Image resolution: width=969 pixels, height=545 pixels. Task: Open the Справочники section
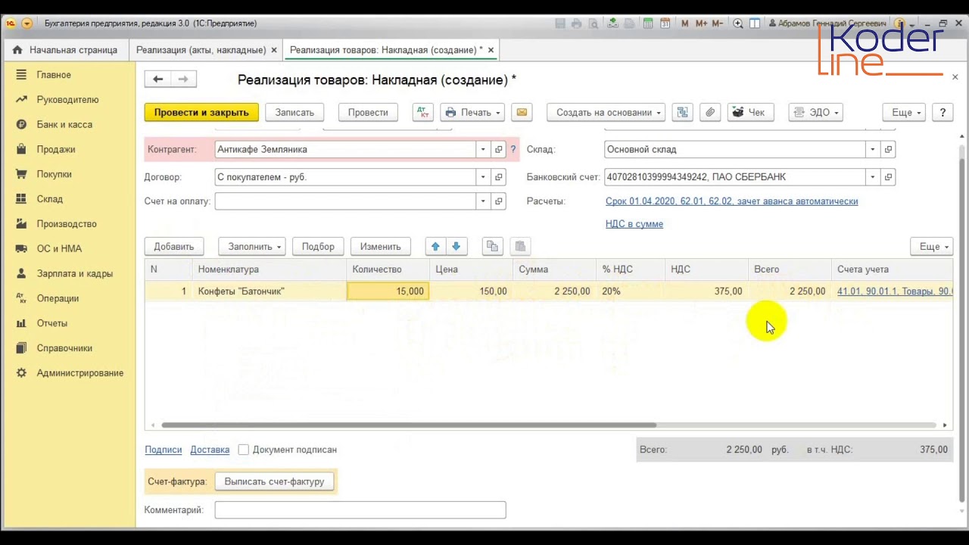click(x=64, y=348)
